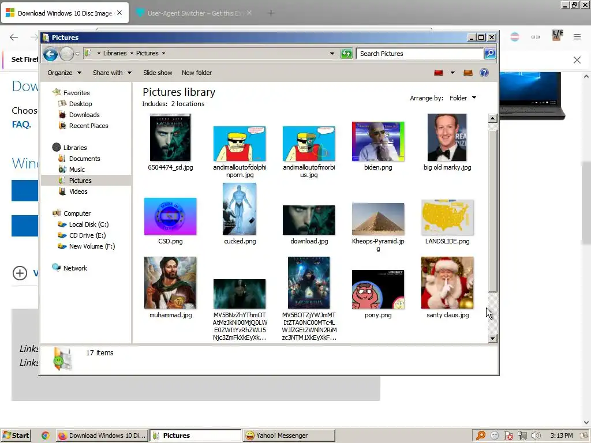Open Organize dropdown menu
This screenshot has width=591, height=443.
coord(64,73)
